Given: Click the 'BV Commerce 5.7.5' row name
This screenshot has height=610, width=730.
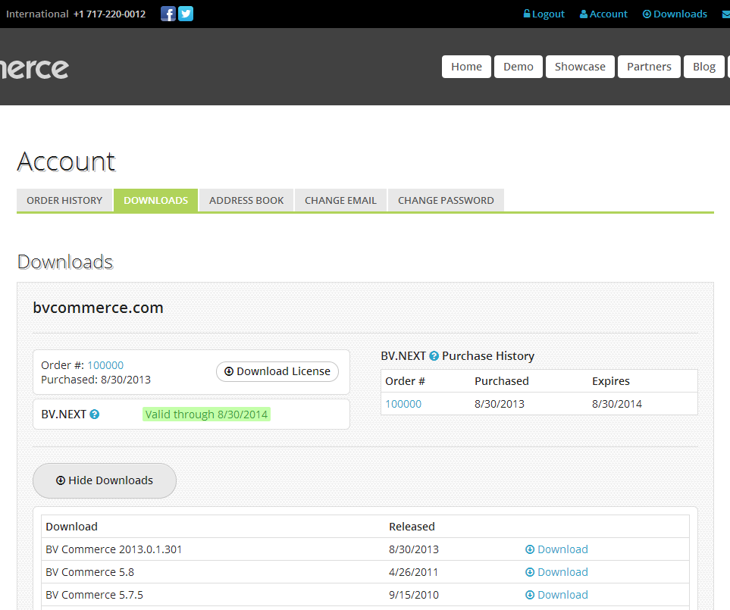Looking at the screenshot, I should 95,595.
